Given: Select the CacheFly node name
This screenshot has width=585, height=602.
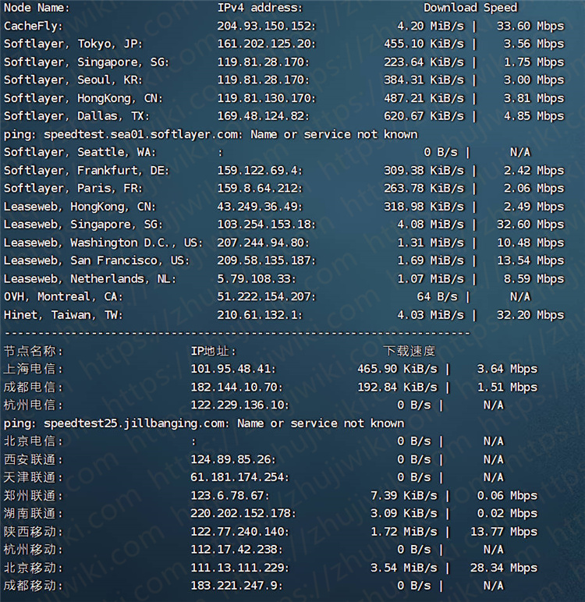Looking at the screenshot, I should click(x=33, y=26).
